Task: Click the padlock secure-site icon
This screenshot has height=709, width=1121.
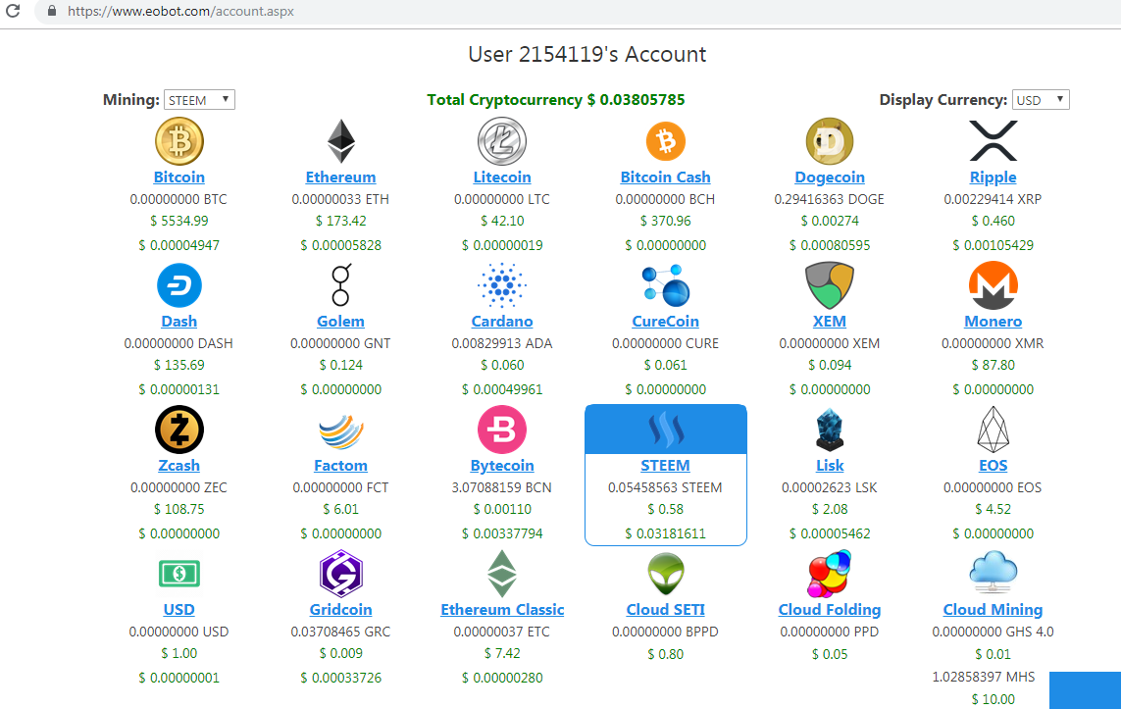Action: pos(51,11)
